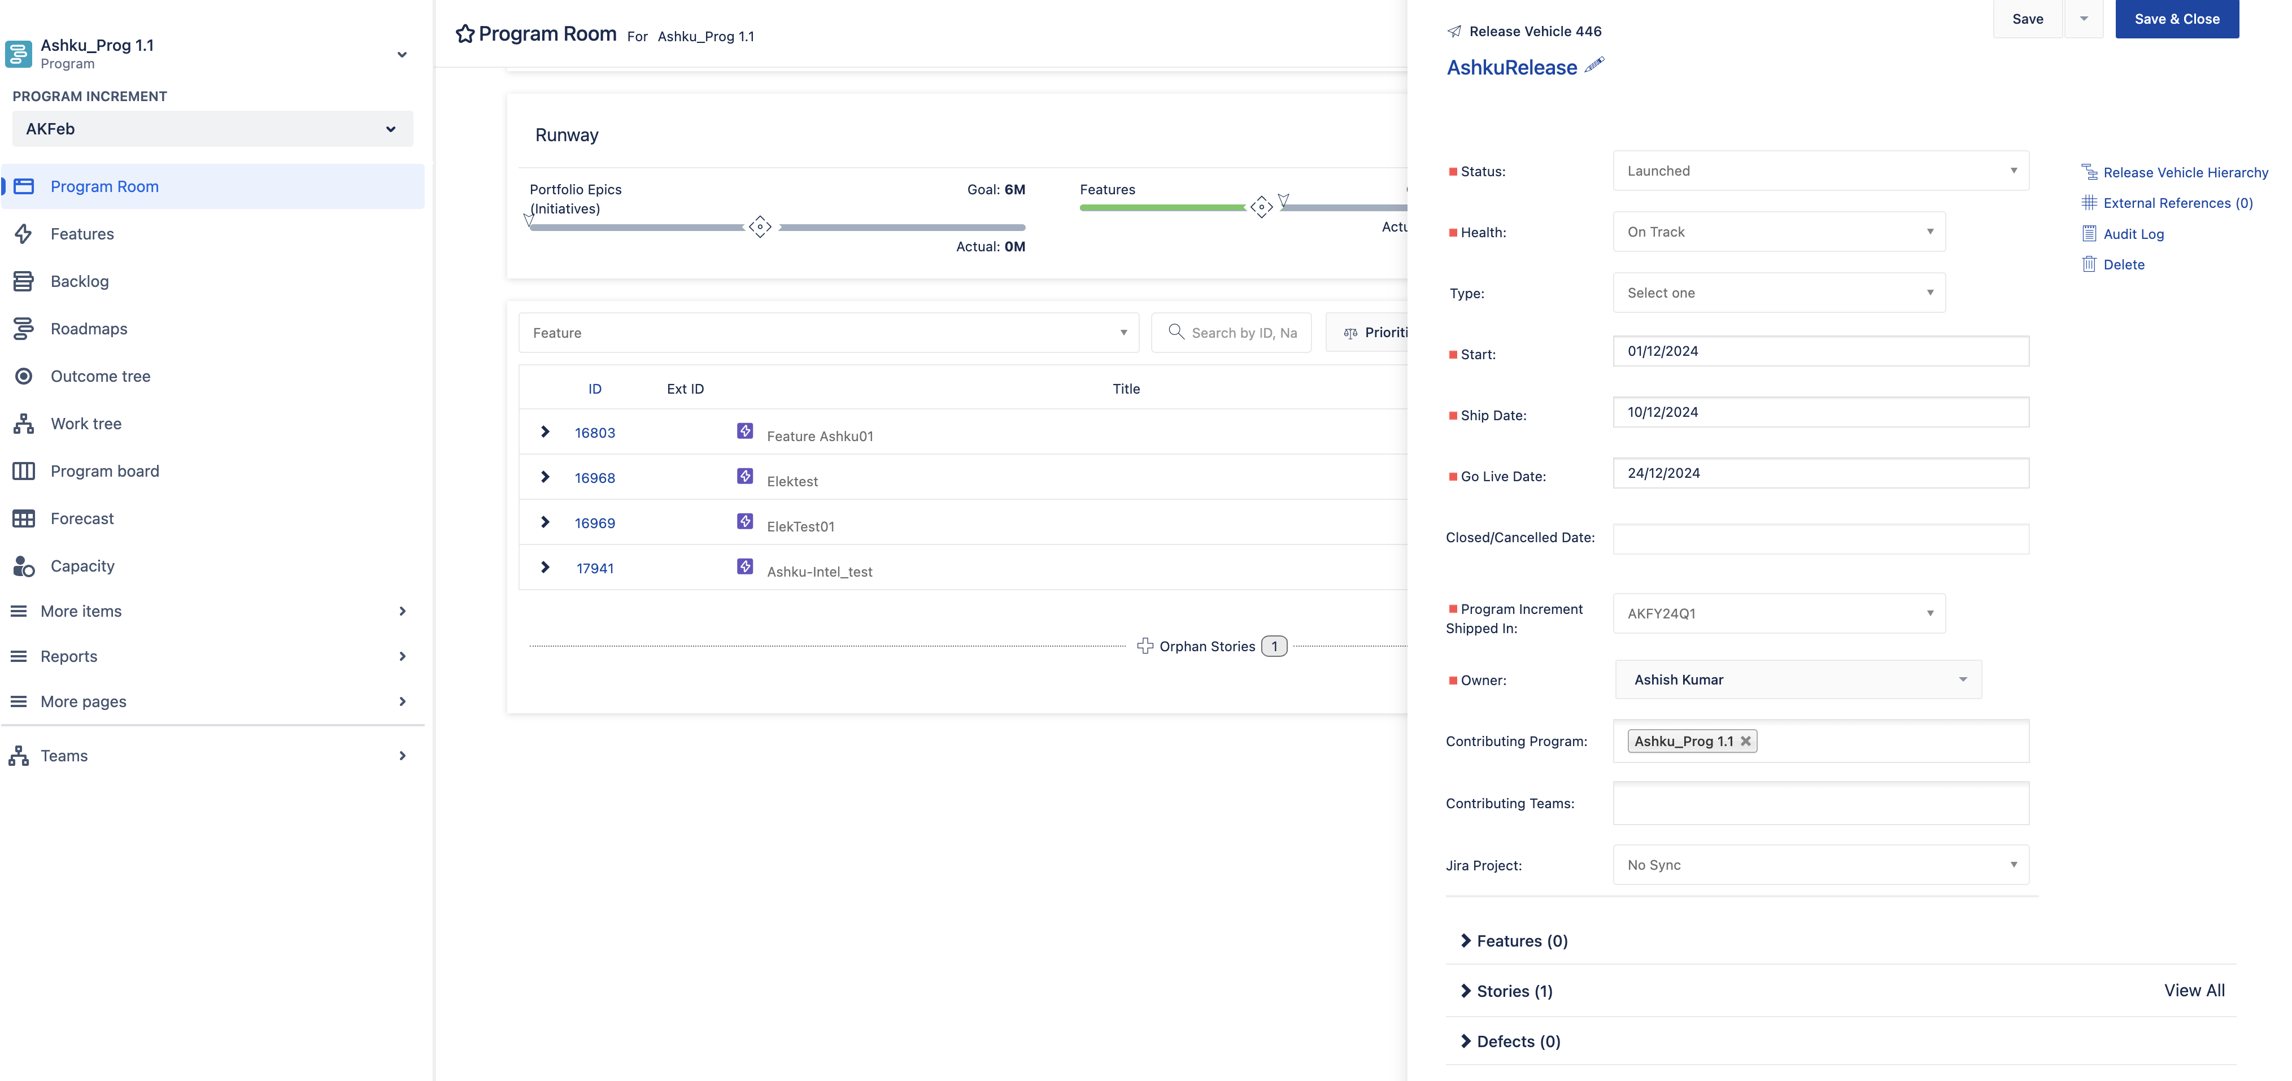This screenshot has height=1081, width=2292.
Task: Click the Capacity sidebar icon
Action: (x=23, y=566)
